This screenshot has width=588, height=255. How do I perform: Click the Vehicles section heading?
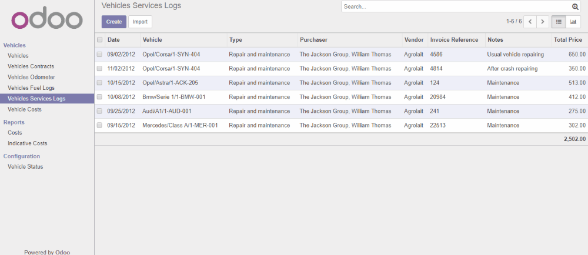[x=15, y=45]
